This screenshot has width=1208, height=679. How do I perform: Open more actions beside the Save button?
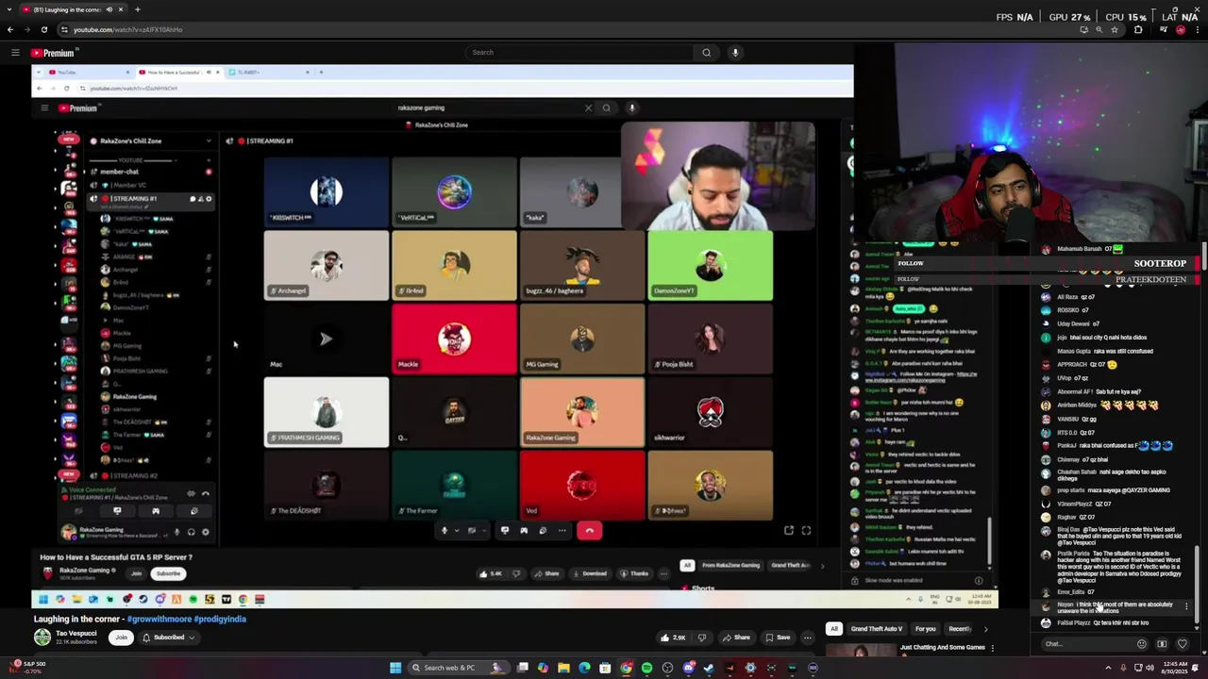(807, 638)
